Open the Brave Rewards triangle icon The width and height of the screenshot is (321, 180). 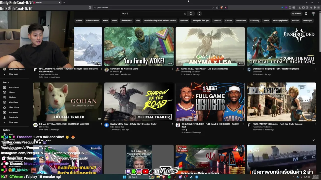coord(226,7)
